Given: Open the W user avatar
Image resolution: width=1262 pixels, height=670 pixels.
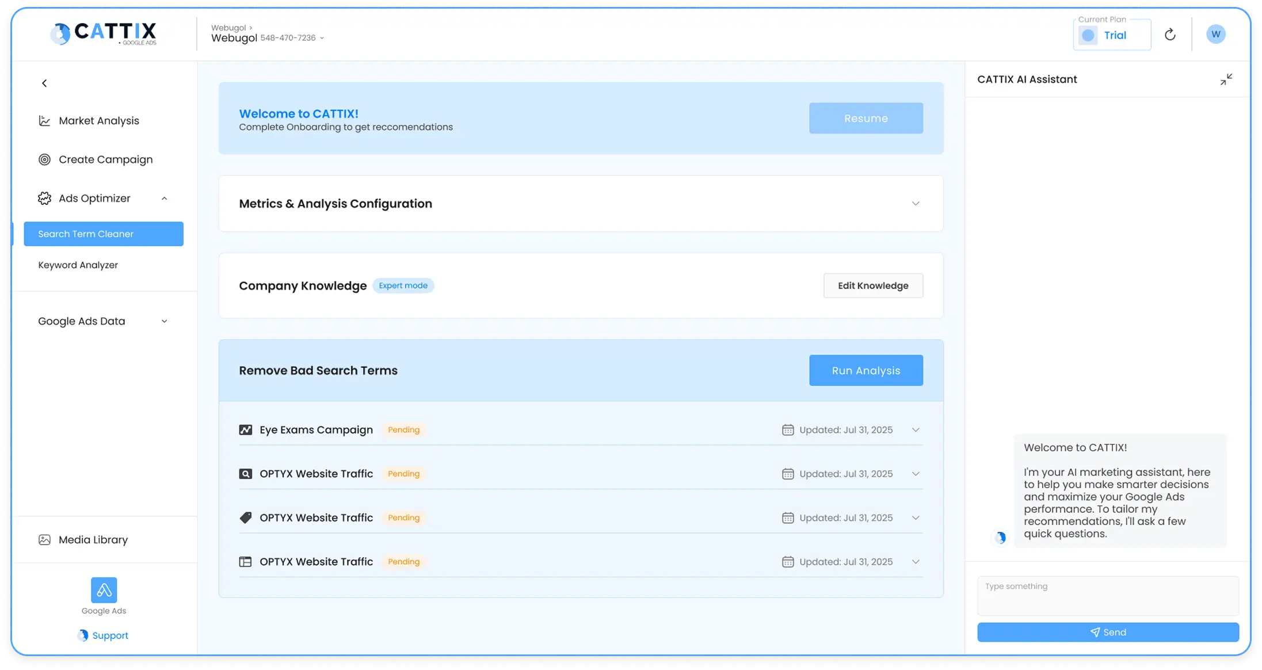Looking at the screenshot, I should click(1215, 33).
